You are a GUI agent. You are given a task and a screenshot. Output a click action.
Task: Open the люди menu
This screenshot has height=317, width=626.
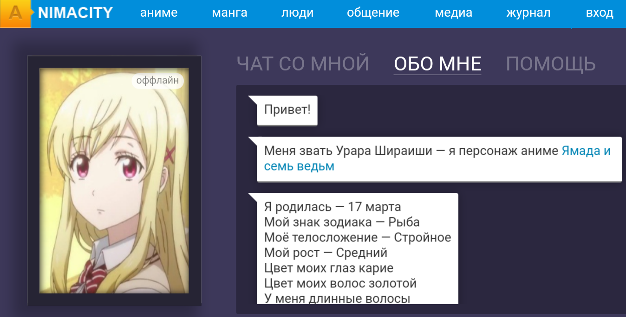click(x=297, y=13)
